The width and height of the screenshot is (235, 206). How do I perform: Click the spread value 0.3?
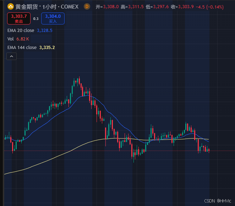pyautogui.click(x=36, y=19)
